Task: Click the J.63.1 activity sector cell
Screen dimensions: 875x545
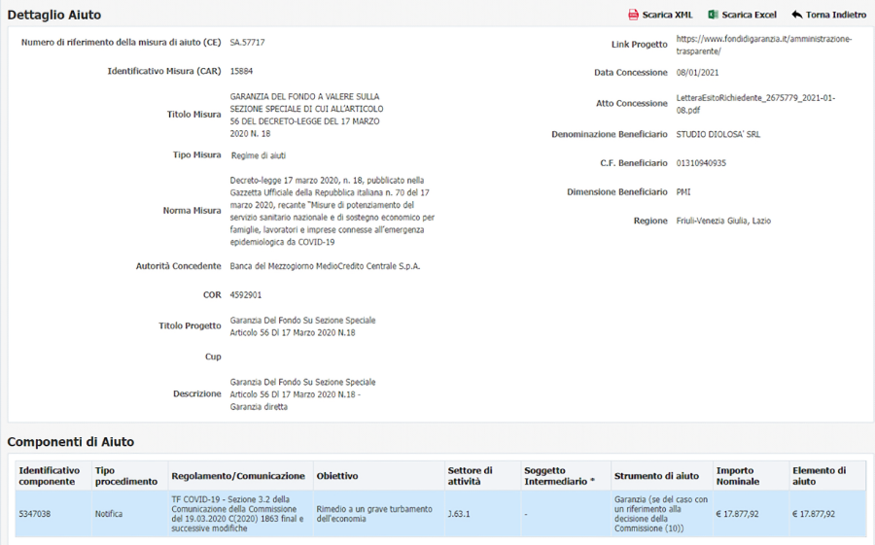Action: [x=482, y=514]
